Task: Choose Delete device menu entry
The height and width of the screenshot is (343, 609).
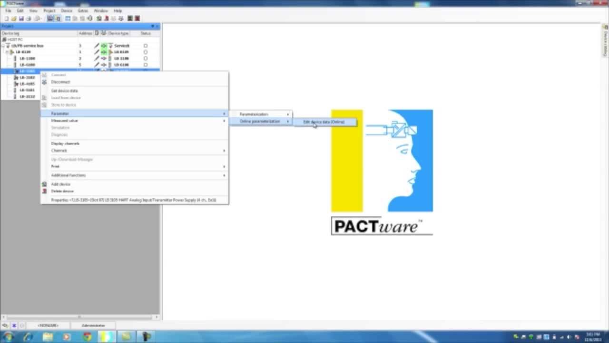Action: [135, 191]
